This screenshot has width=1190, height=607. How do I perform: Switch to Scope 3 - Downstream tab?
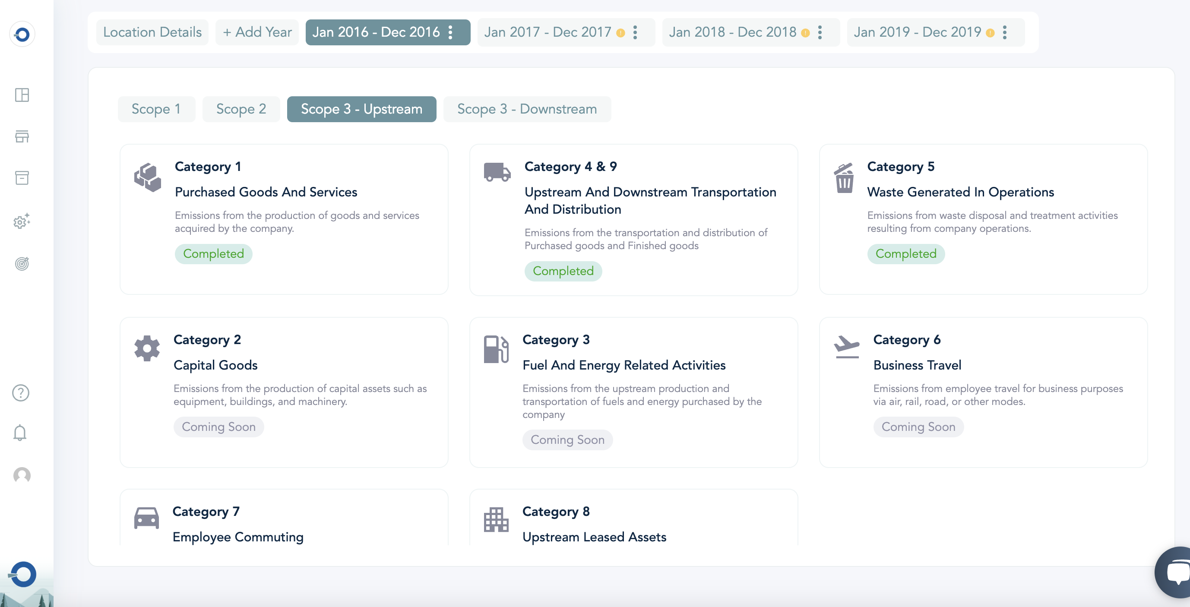[x=527, y=109]
